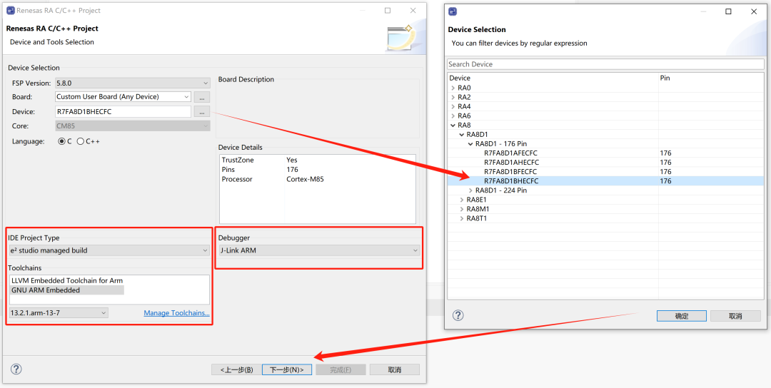The image size is (771, 388).
Task: Click Renesas RA project window title icon
Action: point(10,10)
